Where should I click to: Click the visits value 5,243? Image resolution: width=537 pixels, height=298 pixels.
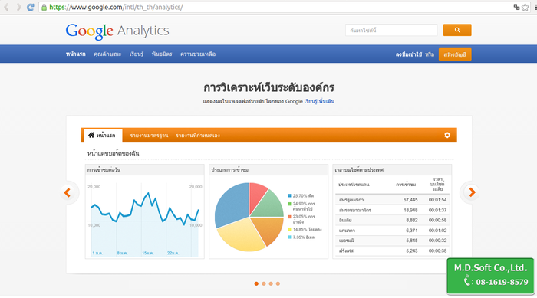412,251
